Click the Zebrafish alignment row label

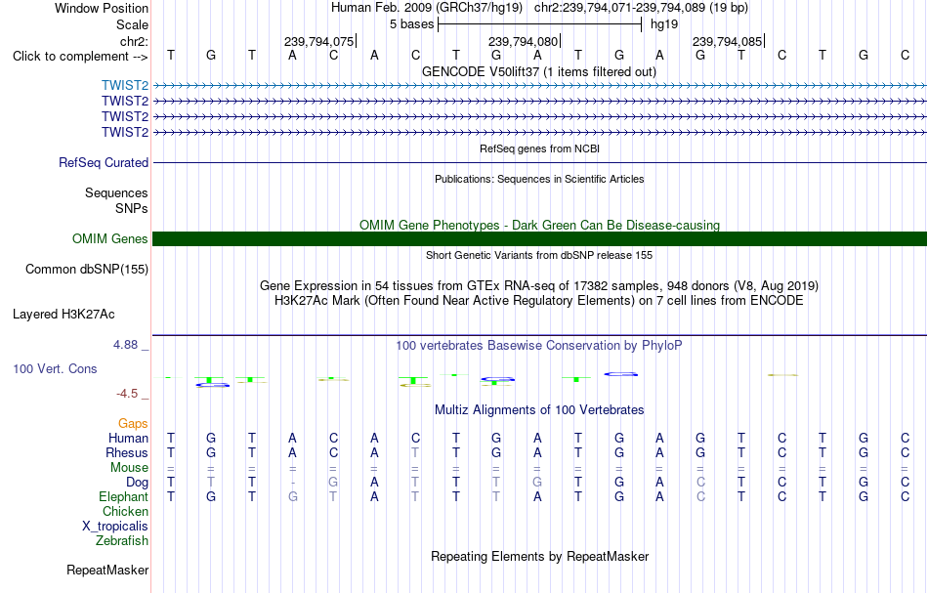(x=122, y=540)
